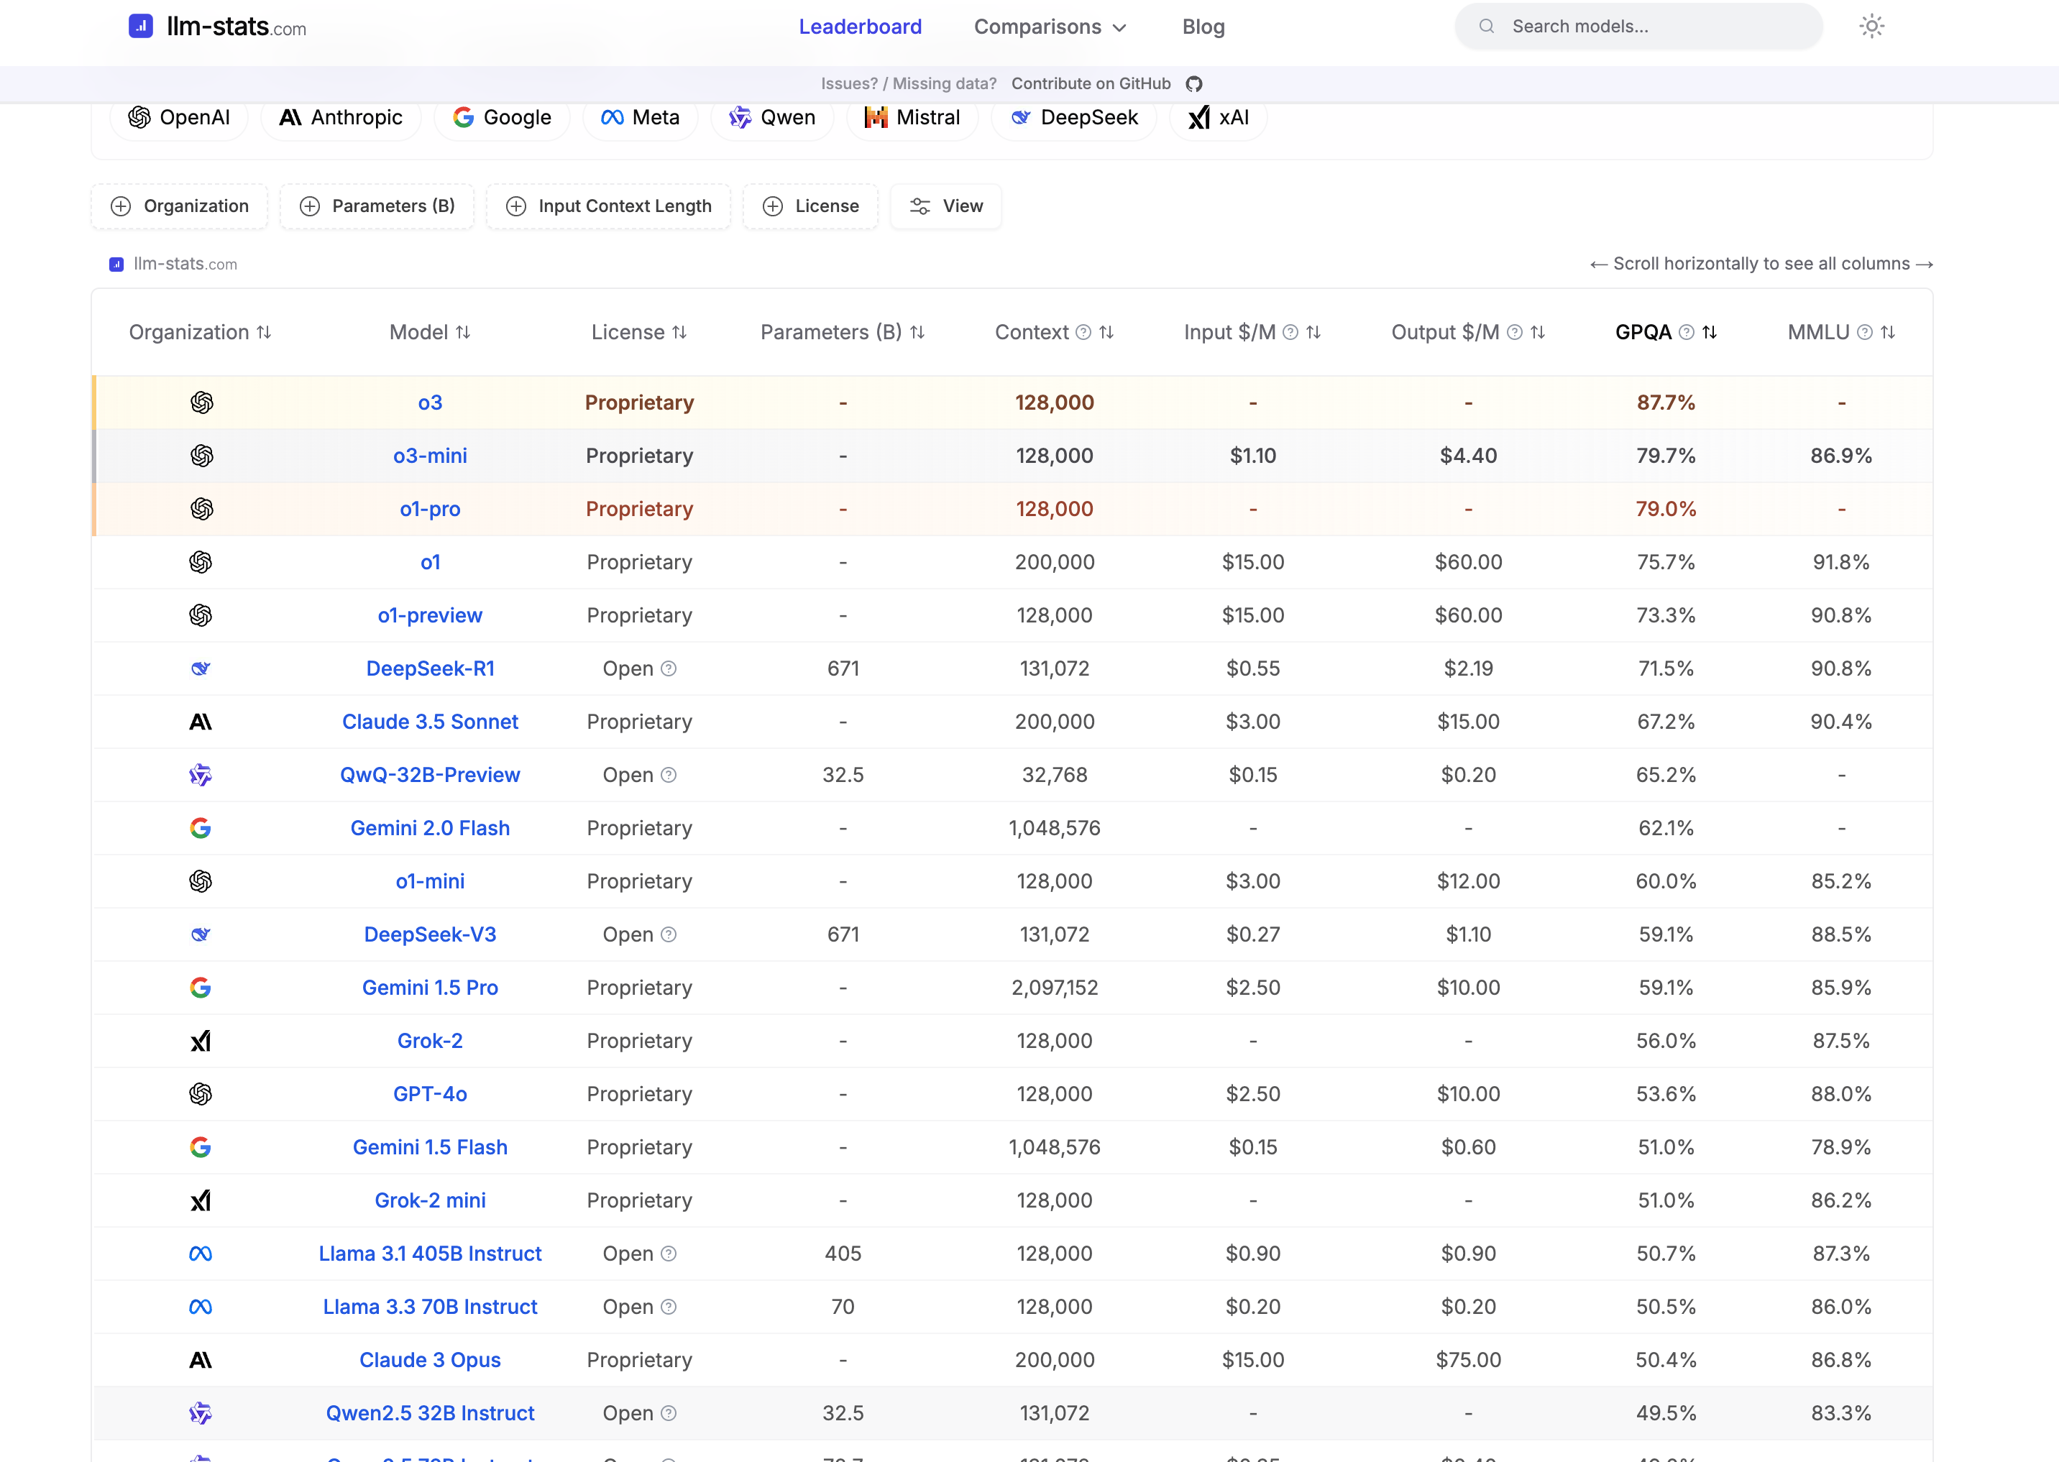Click the search magnifier icon
2059x1462 pixels.
coord(1487,26)
